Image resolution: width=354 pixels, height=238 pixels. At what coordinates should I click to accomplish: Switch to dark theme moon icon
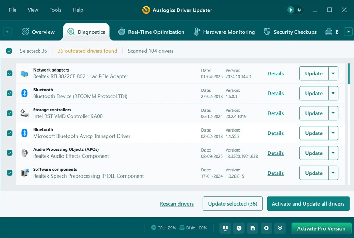(x=299, y=10)
